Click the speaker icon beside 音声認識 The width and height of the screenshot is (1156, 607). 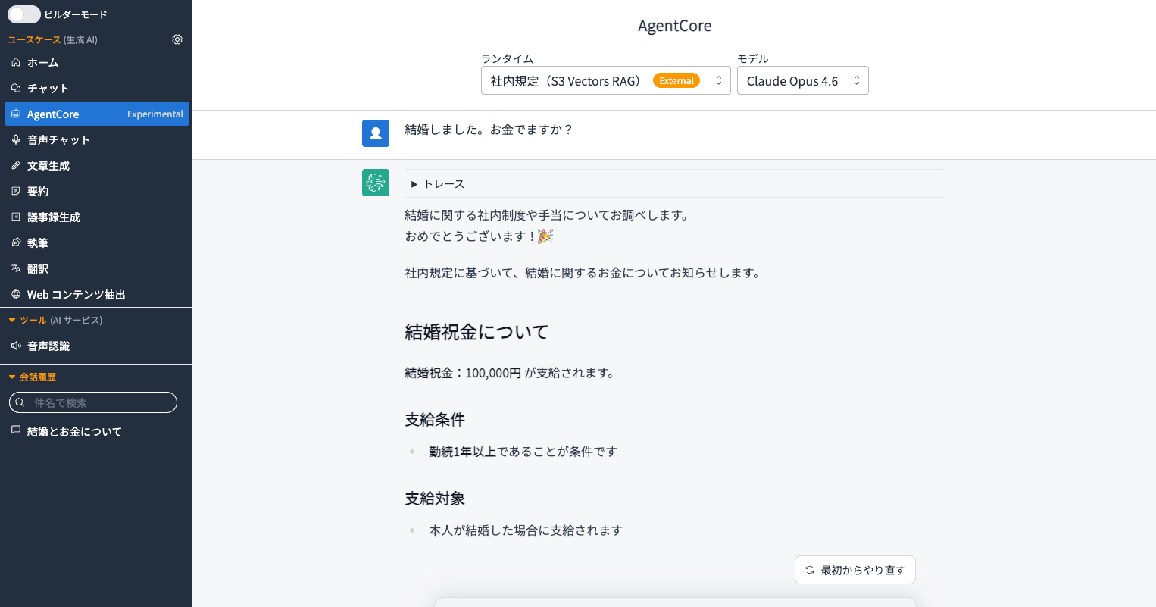(16, 346)
